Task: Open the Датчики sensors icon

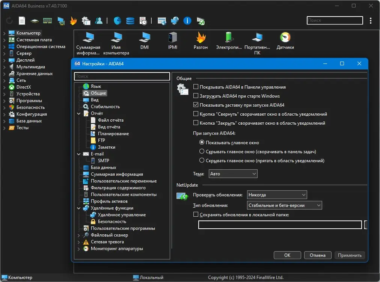Action: pyautogui.click(x=285, y=38)
